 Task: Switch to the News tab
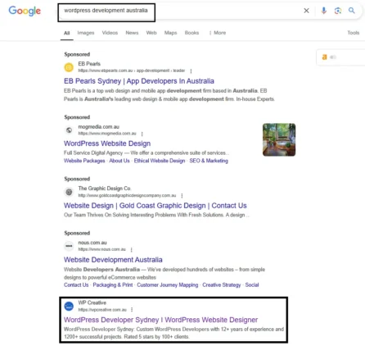click(132, 33)
